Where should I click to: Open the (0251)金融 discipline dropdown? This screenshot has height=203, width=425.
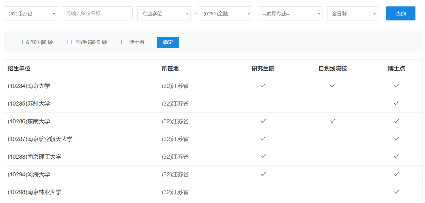[x=225, y=13]
